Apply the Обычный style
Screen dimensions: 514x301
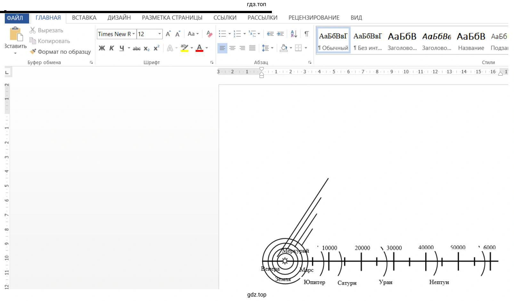point(333,40)
